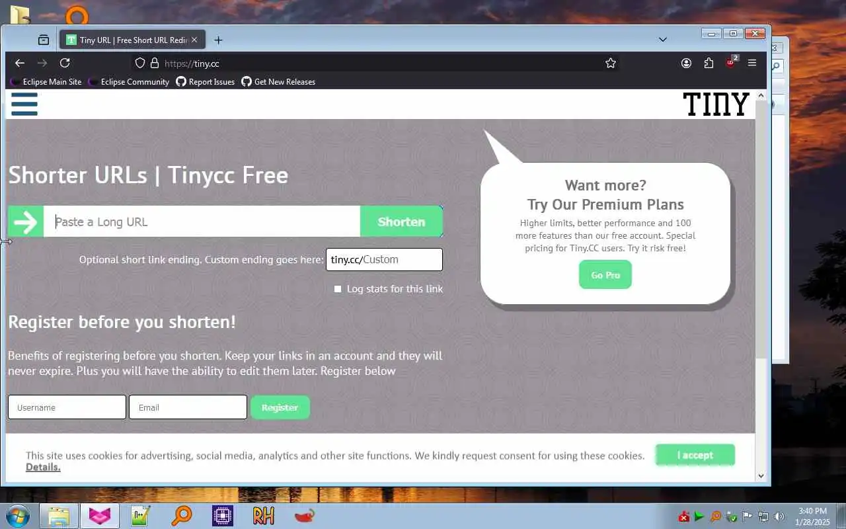
Task: Click the taskbar clock showing 3:40 PM
Action: [x=812, y=516]
